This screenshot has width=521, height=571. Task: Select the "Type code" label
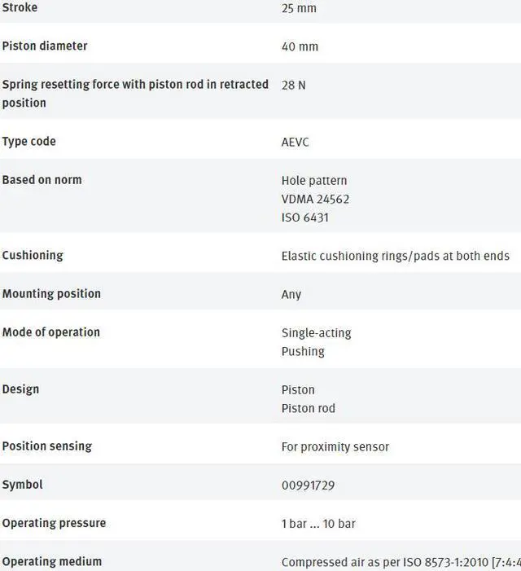coord(29,141)
